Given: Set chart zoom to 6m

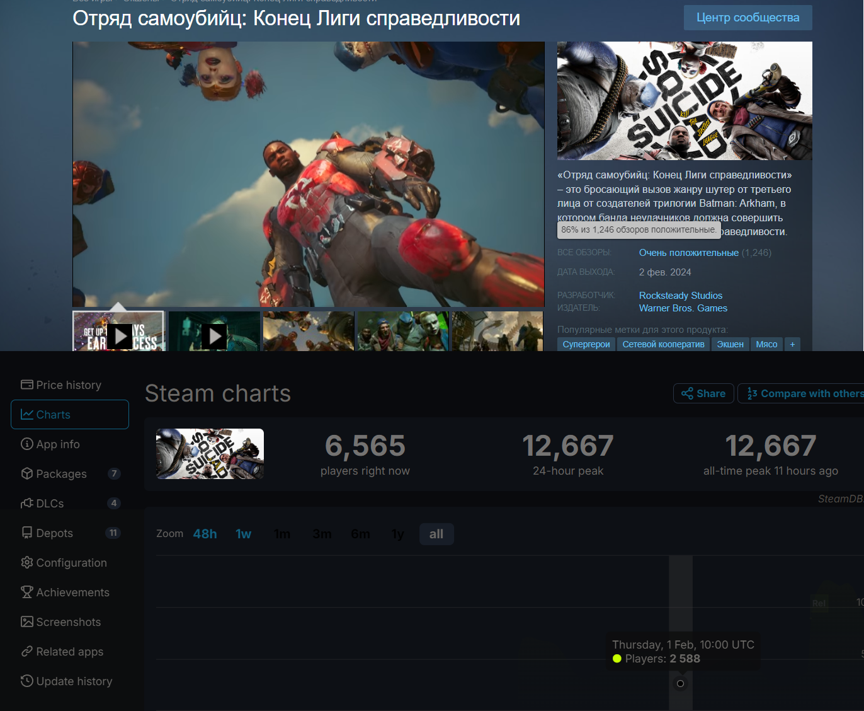Looking at the screenshot, I should click(x=360, y=534).
